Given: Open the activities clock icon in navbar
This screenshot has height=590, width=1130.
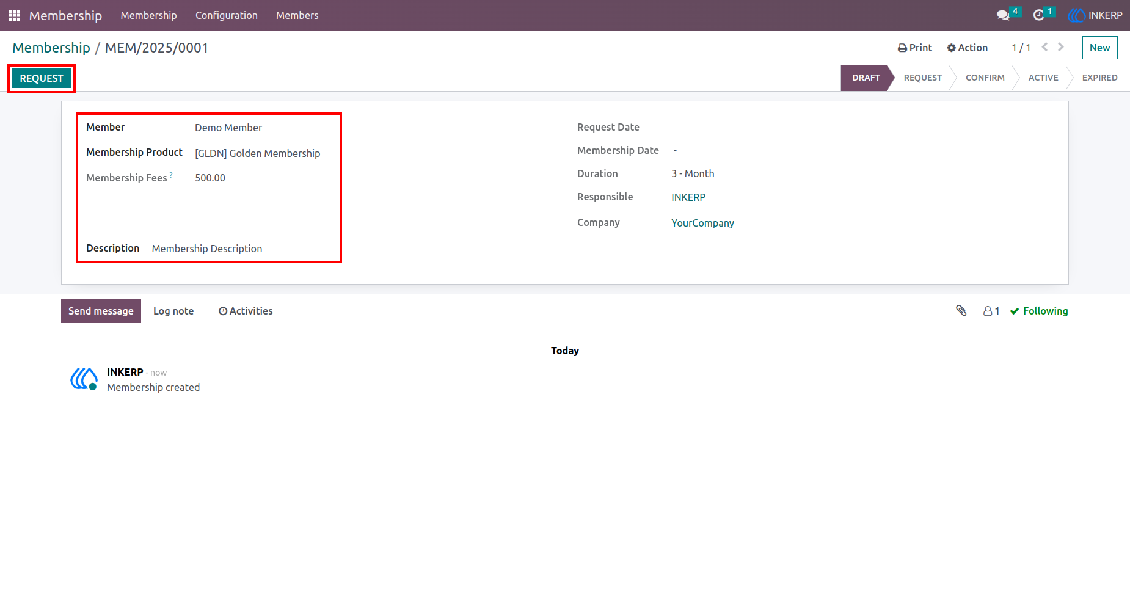Looking at the screenshot, I should [1038, 15].
